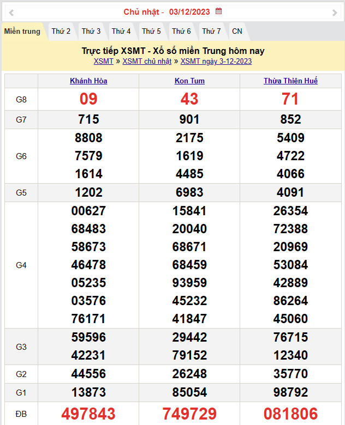Open XSMT ngày 3-12-2023 link
Image resolution: width=345 pixels, height=425 pixels.
point(216,62)
